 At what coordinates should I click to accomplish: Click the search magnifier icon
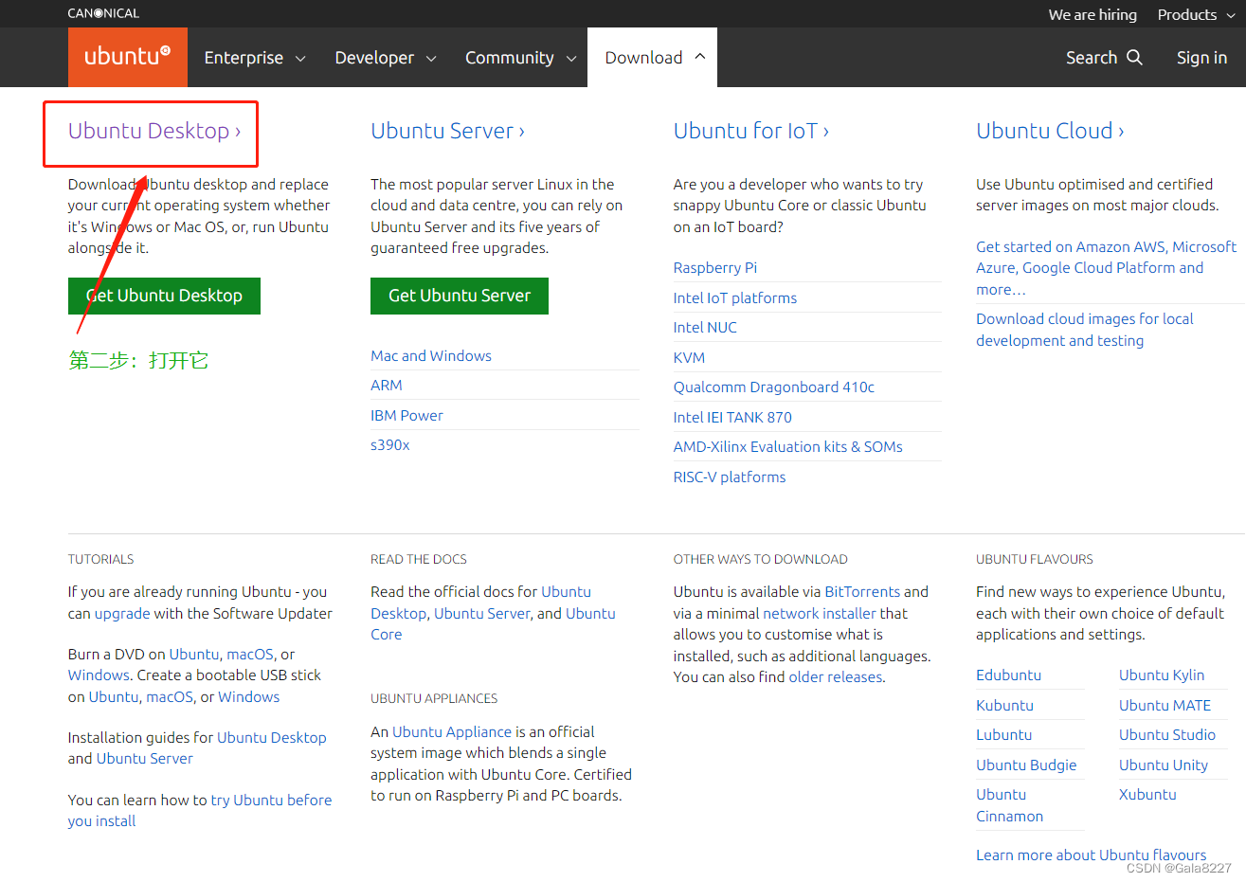pyautogui.click(x=1134, y=58)
